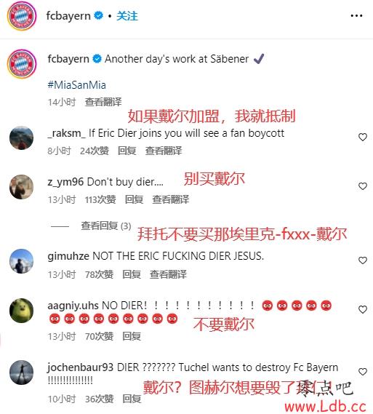View _raksm_ profile avatar
The image size is (373, 414).
coord(21,138)
